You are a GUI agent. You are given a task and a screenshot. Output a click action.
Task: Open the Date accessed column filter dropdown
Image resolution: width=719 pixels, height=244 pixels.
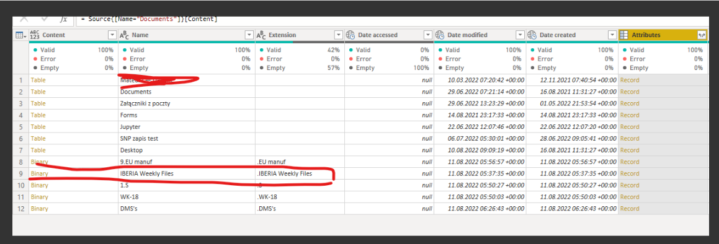tap(428, 35)
